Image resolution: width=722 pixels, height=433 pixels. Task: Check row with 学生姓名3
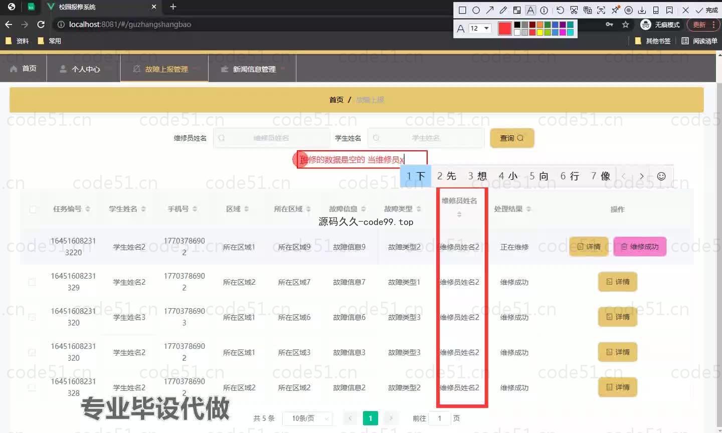coord(32,317)
